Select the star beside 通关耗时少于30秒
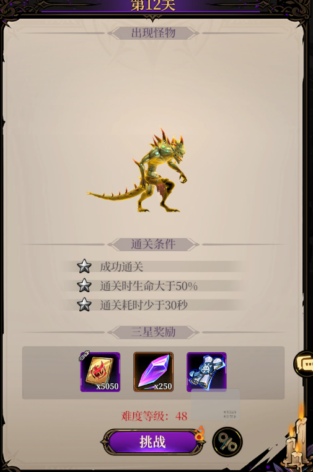This screenshot has height=472, width=313. click(84, 305)
